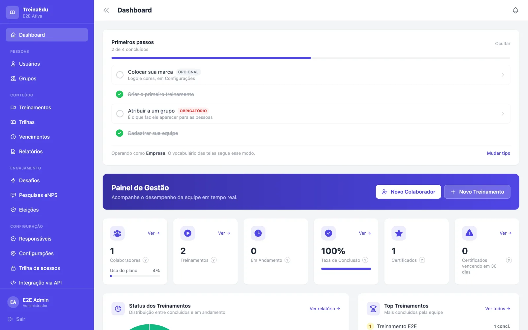This screenshot has height=330, width=528.
Task: Click the help icon beside Certificados vencendo em 30 dias
Action: click(509, 260)
